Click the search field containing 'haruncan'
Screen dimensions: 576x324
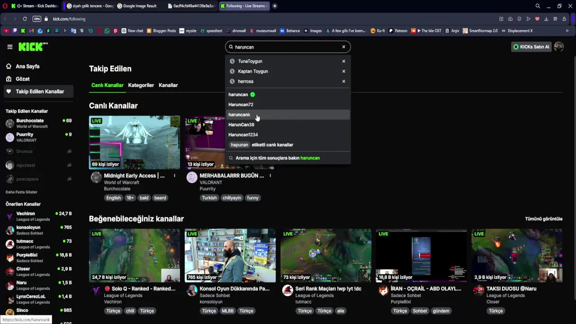point(288,47)
